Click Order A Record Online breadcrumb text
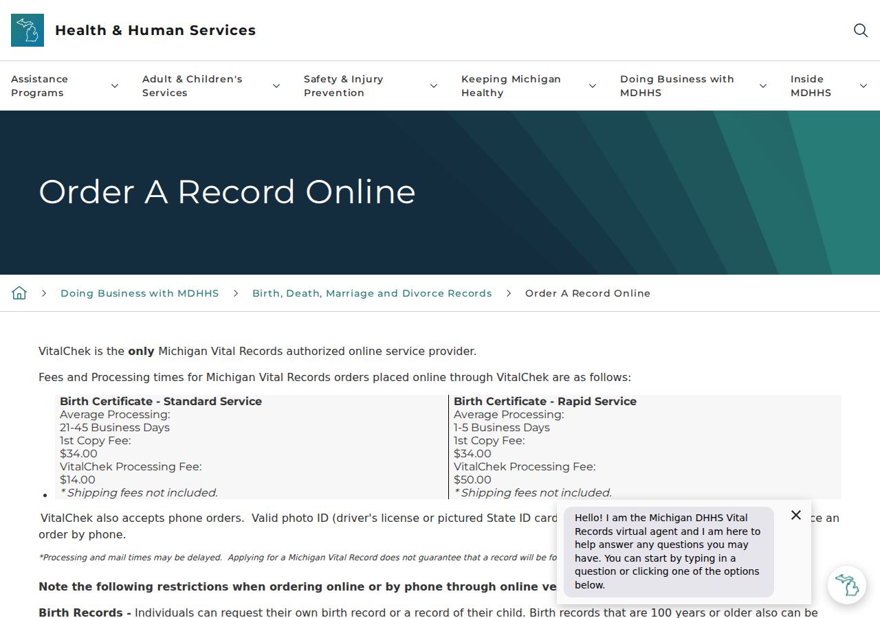This screenshot has height=618, width=880. (x=588, y=293)
